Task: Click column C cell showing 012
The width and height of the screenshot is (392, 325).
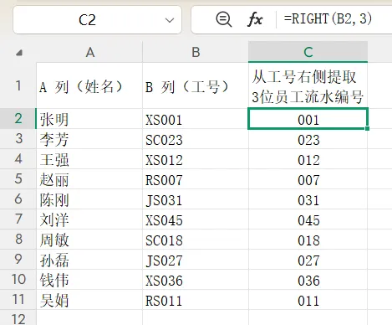Action: click(x=308, y=159)
